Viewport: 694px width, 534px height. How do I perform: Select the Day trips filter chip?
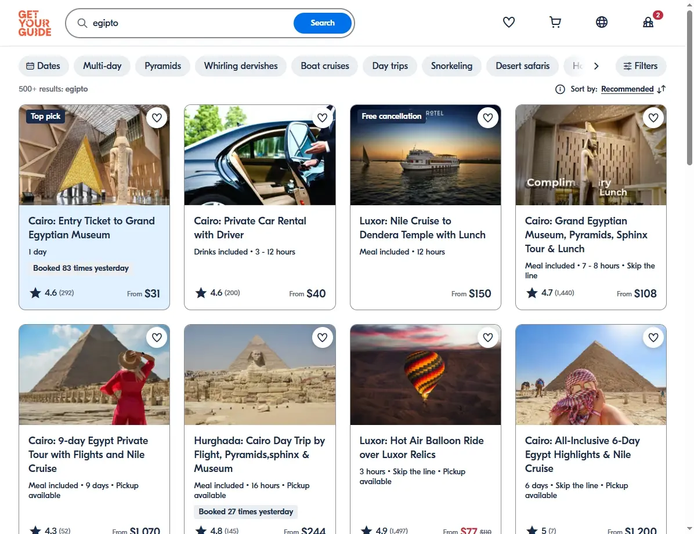point(390,66)
